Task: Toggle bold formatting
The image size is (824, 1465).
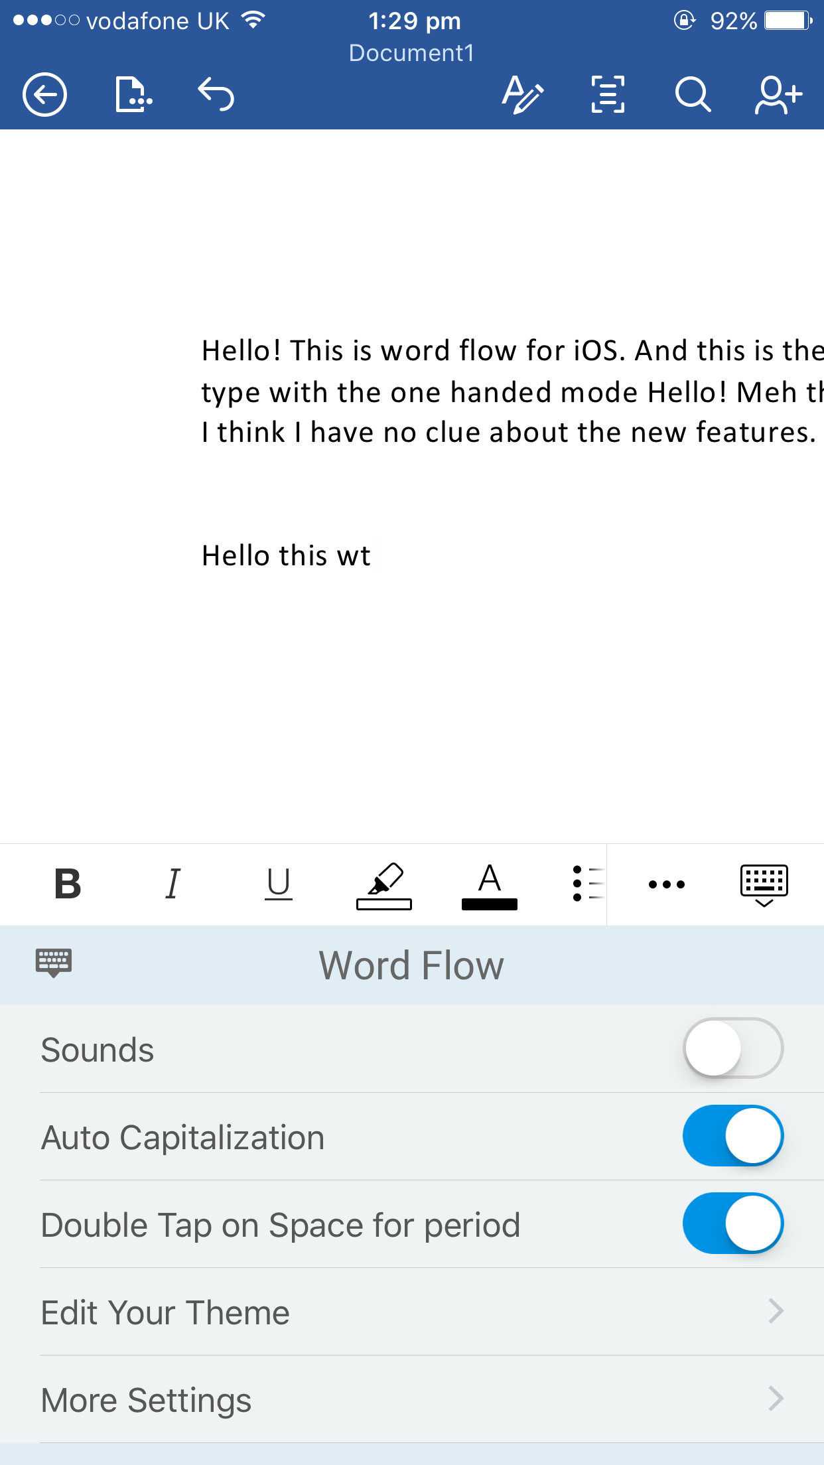Action: [68, 884]
